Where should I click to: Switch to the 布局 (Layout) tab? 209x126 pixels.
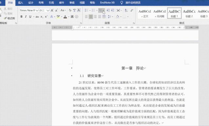41,3
